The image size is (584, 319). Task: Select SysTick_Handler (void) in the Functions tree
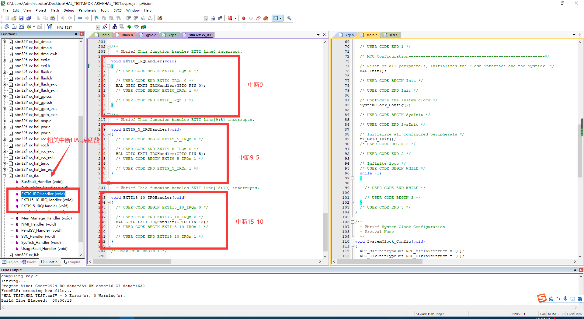[41, 243]
